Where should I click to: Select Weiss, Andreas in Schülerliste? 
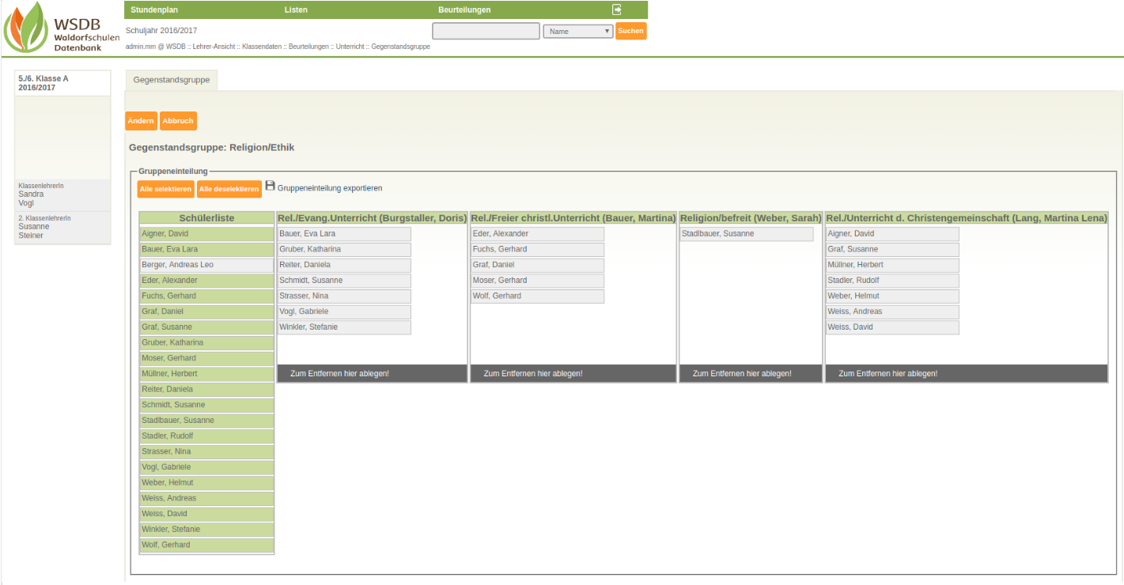(206, 498)
